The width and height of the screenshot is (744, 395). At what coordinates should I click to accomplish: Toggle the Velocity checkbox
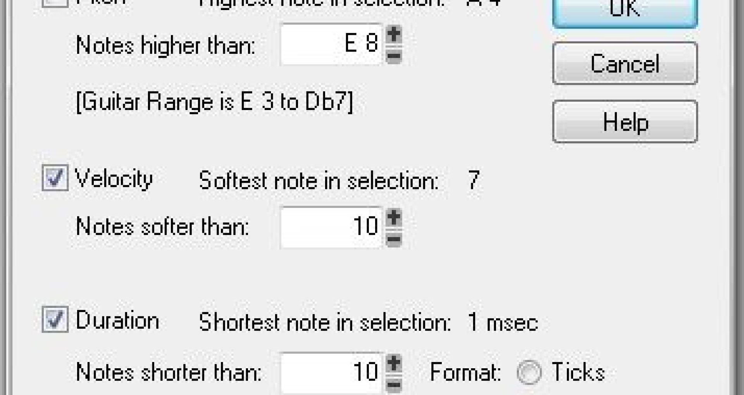point(55,178)
